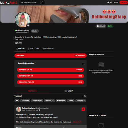This screenshot has height=128, width=128.
Task: Click the red pin icon on post
Action: (83, 109)
